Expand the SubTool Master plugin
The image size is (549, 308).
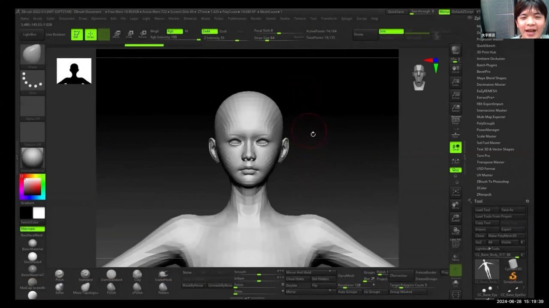tap(489, 143)
